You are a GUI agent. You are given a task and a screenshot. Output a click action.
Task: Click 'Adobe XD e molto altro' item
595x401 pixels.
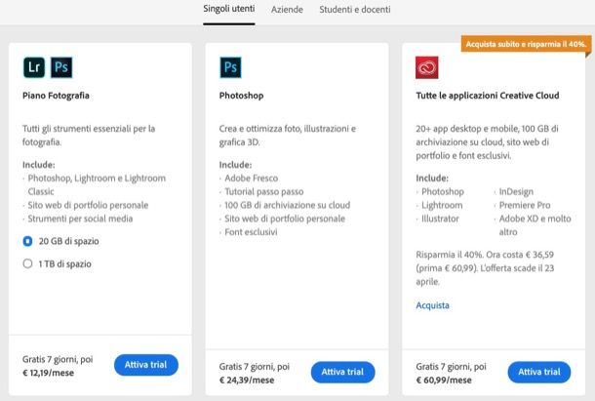click(535, 225)
